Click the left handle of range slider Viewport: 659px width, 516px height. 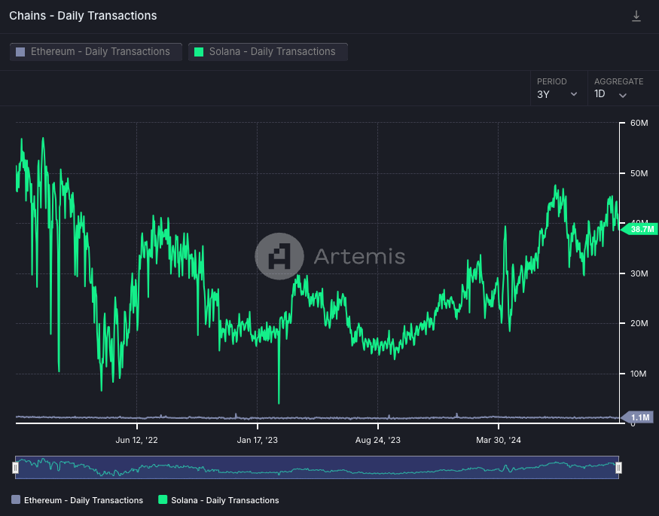click(x=15, y=468)
